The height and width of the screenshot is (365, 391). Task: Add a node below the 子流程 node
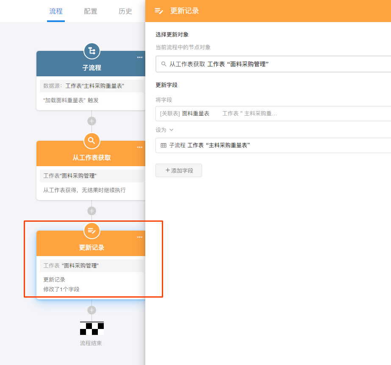tap(92, 121)
